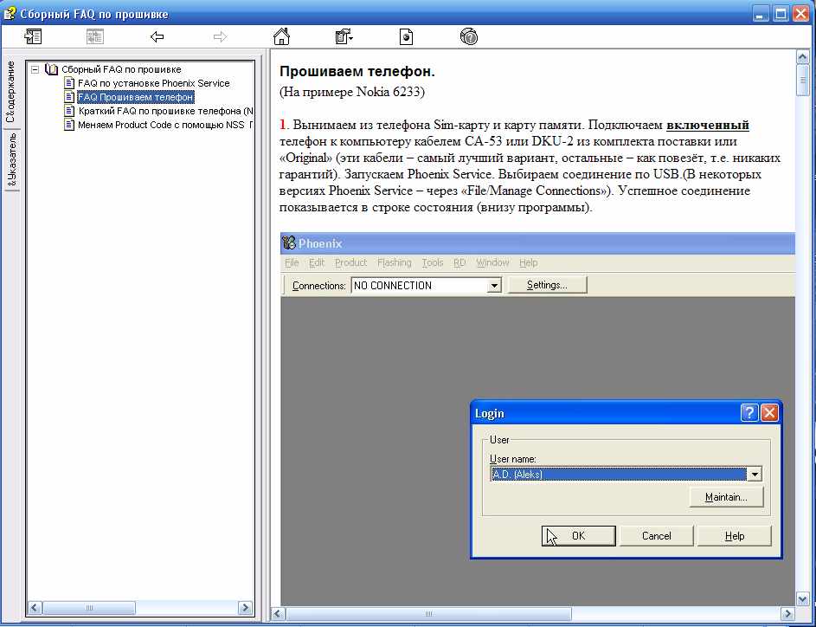Confirm Login dialog with OK
The image size is (816, 627).
pyautogui.click(x=578, y=536)
